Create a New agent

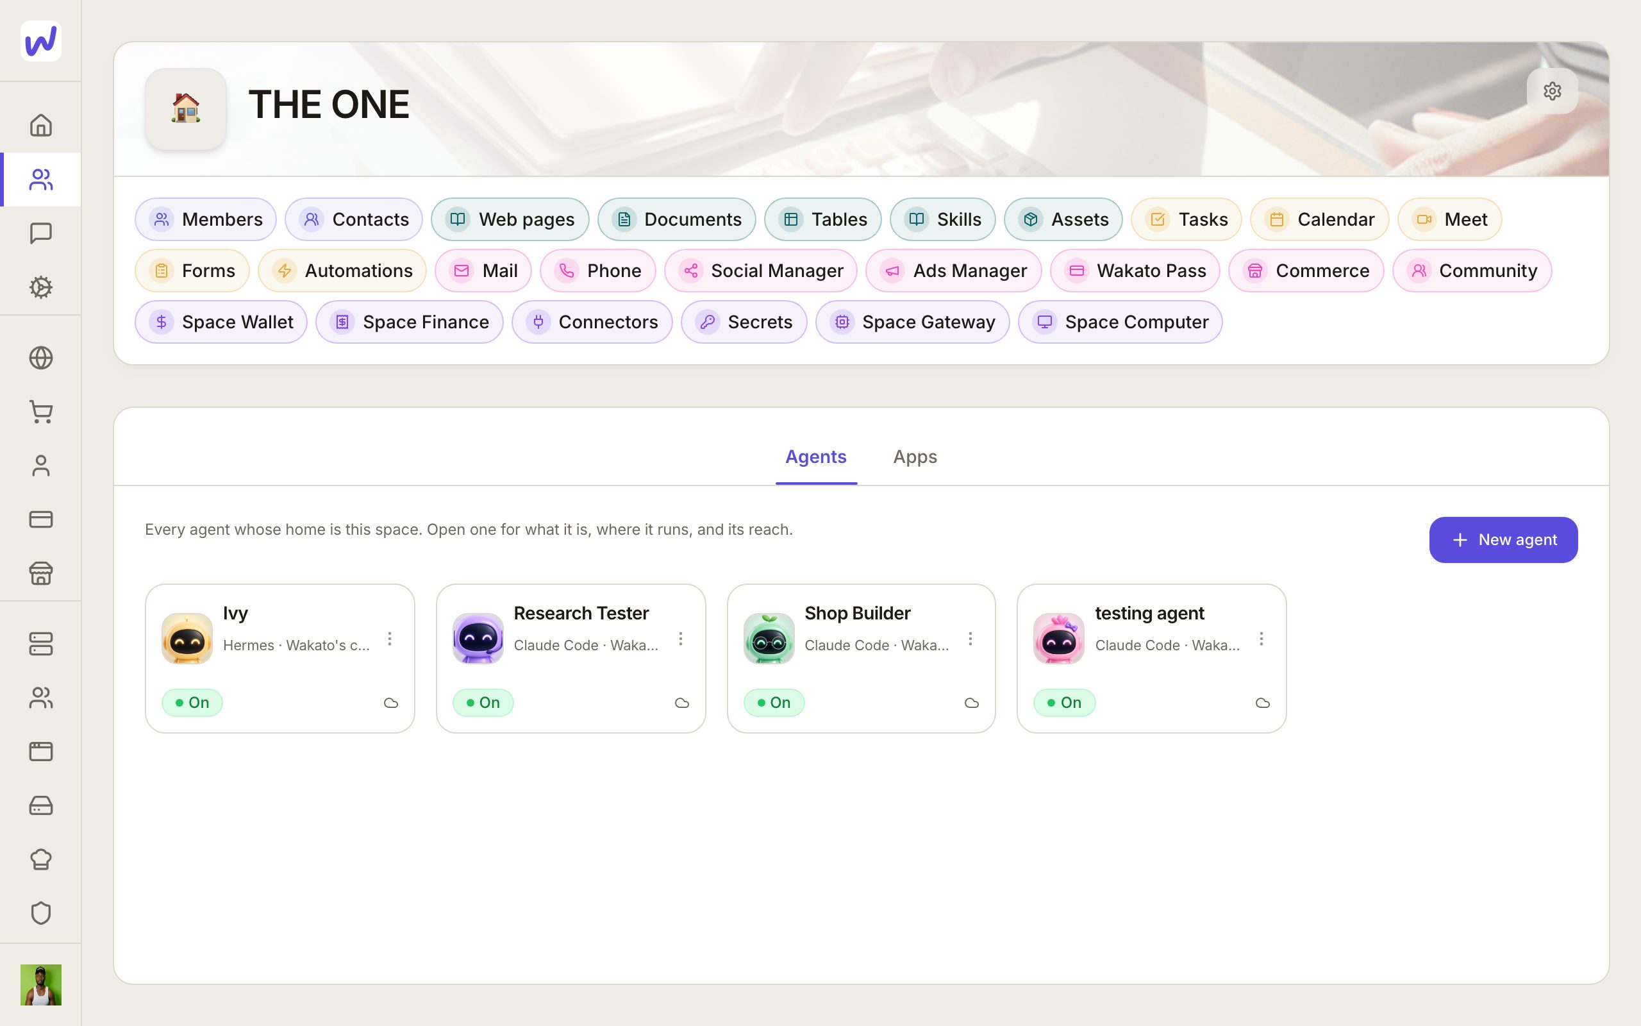click(x=1503, y=539)
